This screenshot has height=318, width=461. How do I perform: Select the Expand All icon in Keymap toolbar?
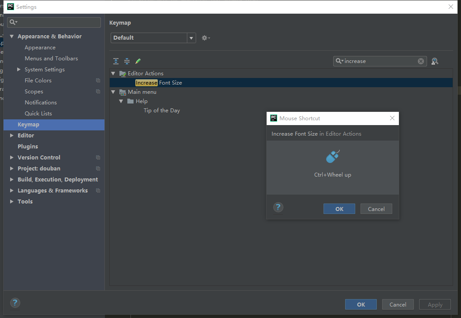[115, 61]
